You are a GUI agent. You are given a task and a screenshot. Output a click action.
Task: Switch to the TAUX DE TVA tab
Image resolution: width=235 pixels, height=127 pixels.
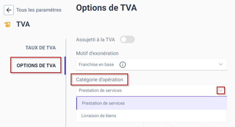[41, 48]
